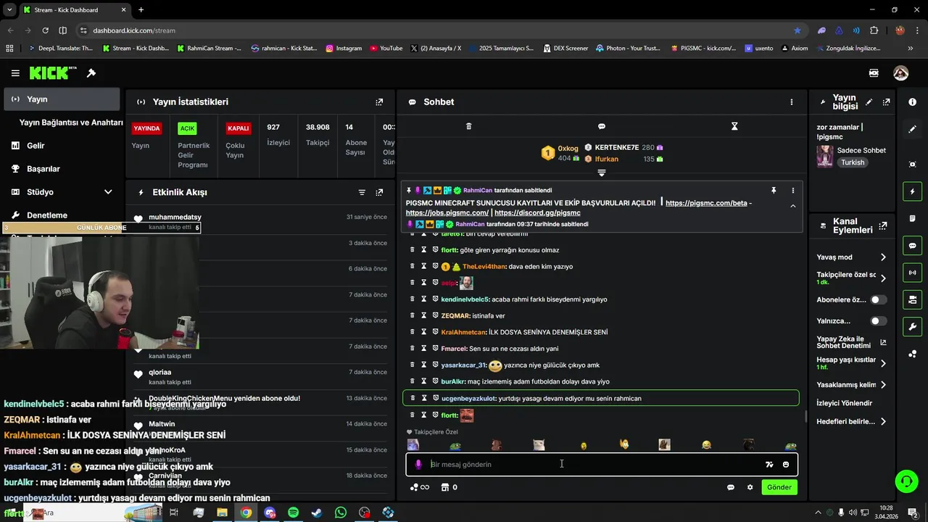Image resolution: width=928 pixels, height=522 pixels.
Task: Collapse the pinned message with the chevron
Action: 792,206
